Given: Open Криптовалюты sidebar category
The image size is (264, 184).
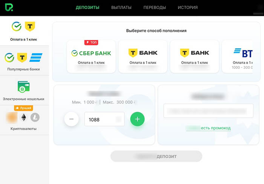Looking at the screenshot, I should [x=25, y=120].
